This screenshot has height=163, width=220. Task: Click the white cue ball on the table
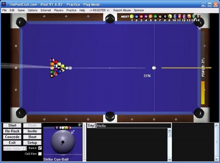[154, 68]
